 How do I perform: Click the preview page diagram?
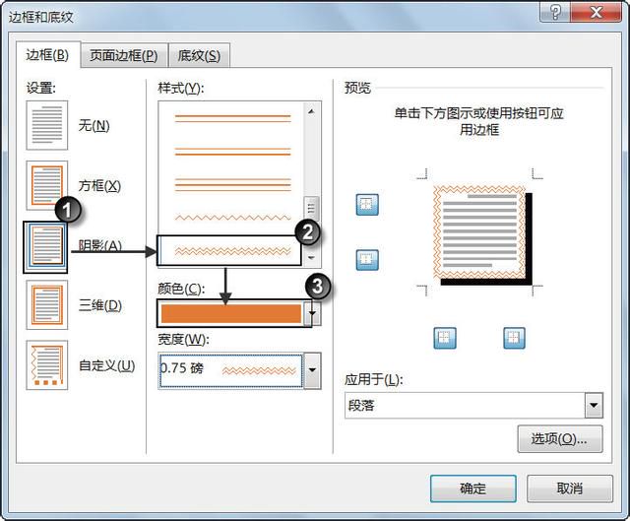[482, 234]
